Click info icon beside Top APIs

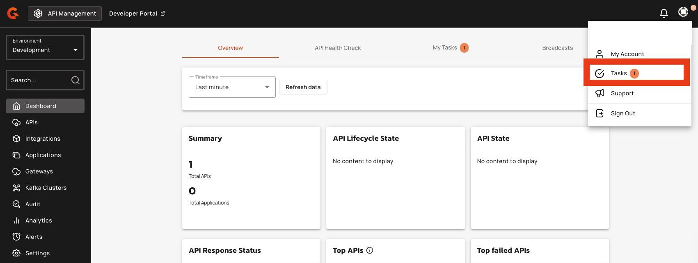[370, 250]
